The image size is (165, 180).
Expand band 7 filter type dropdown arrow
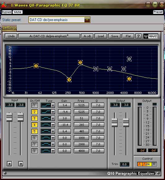point(53,144)
